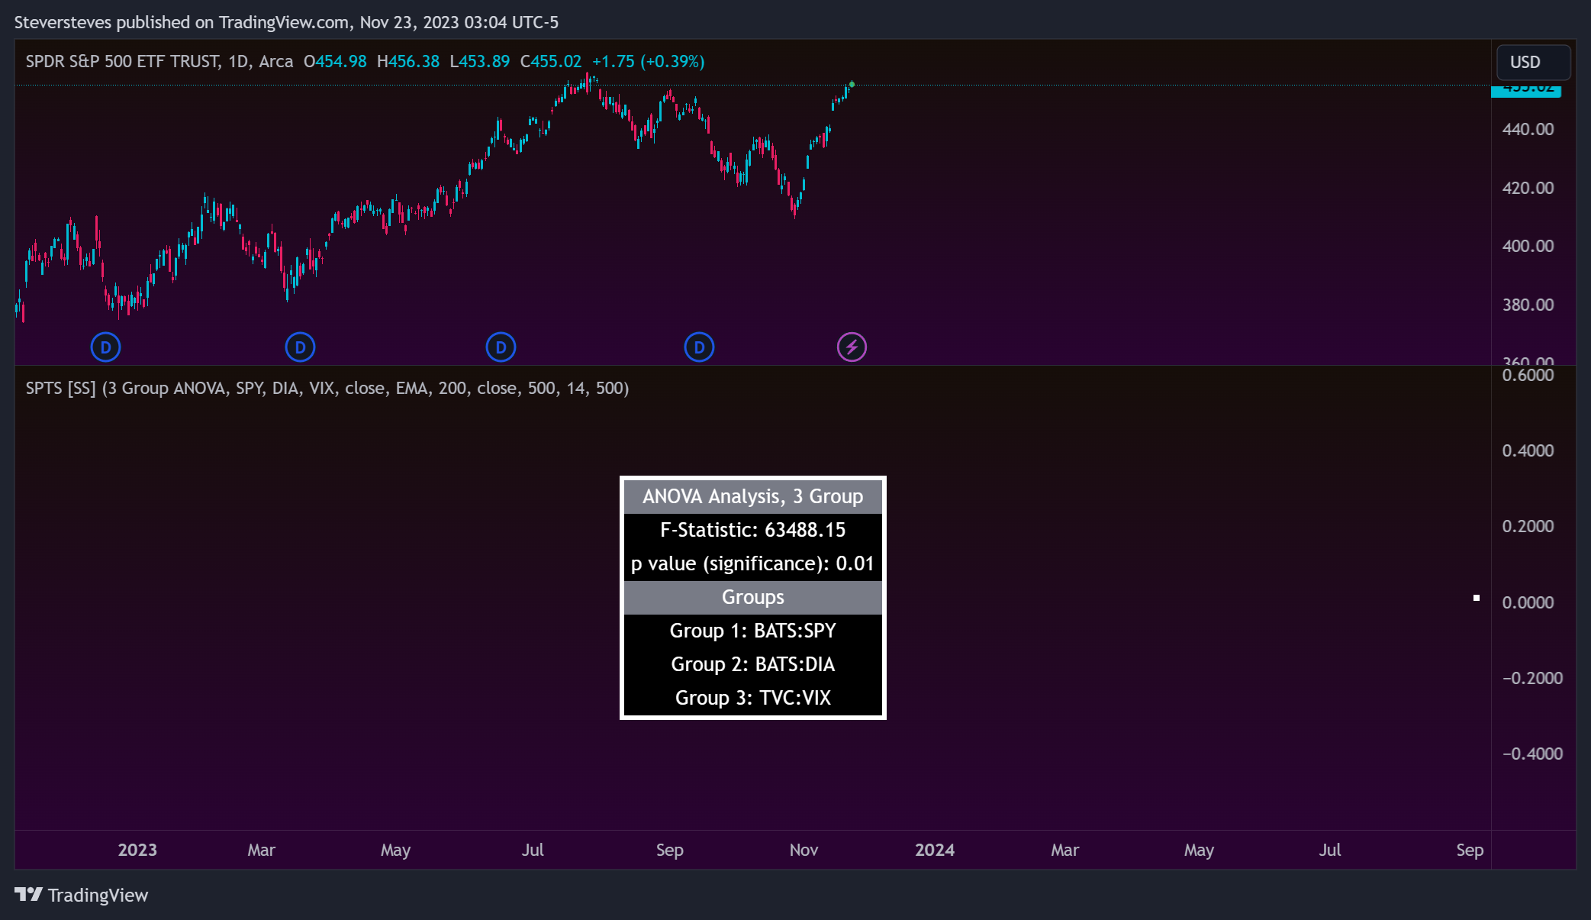
Task: Click the TradingView logo
Action: 81,895
